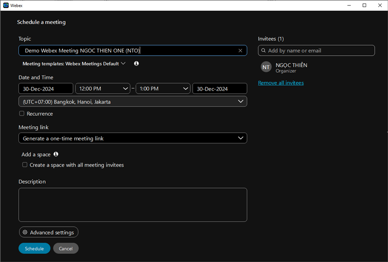Open the Meeting link dropdown
The width and height of the screenshot is (388, 262).
[x=133, y=138]
